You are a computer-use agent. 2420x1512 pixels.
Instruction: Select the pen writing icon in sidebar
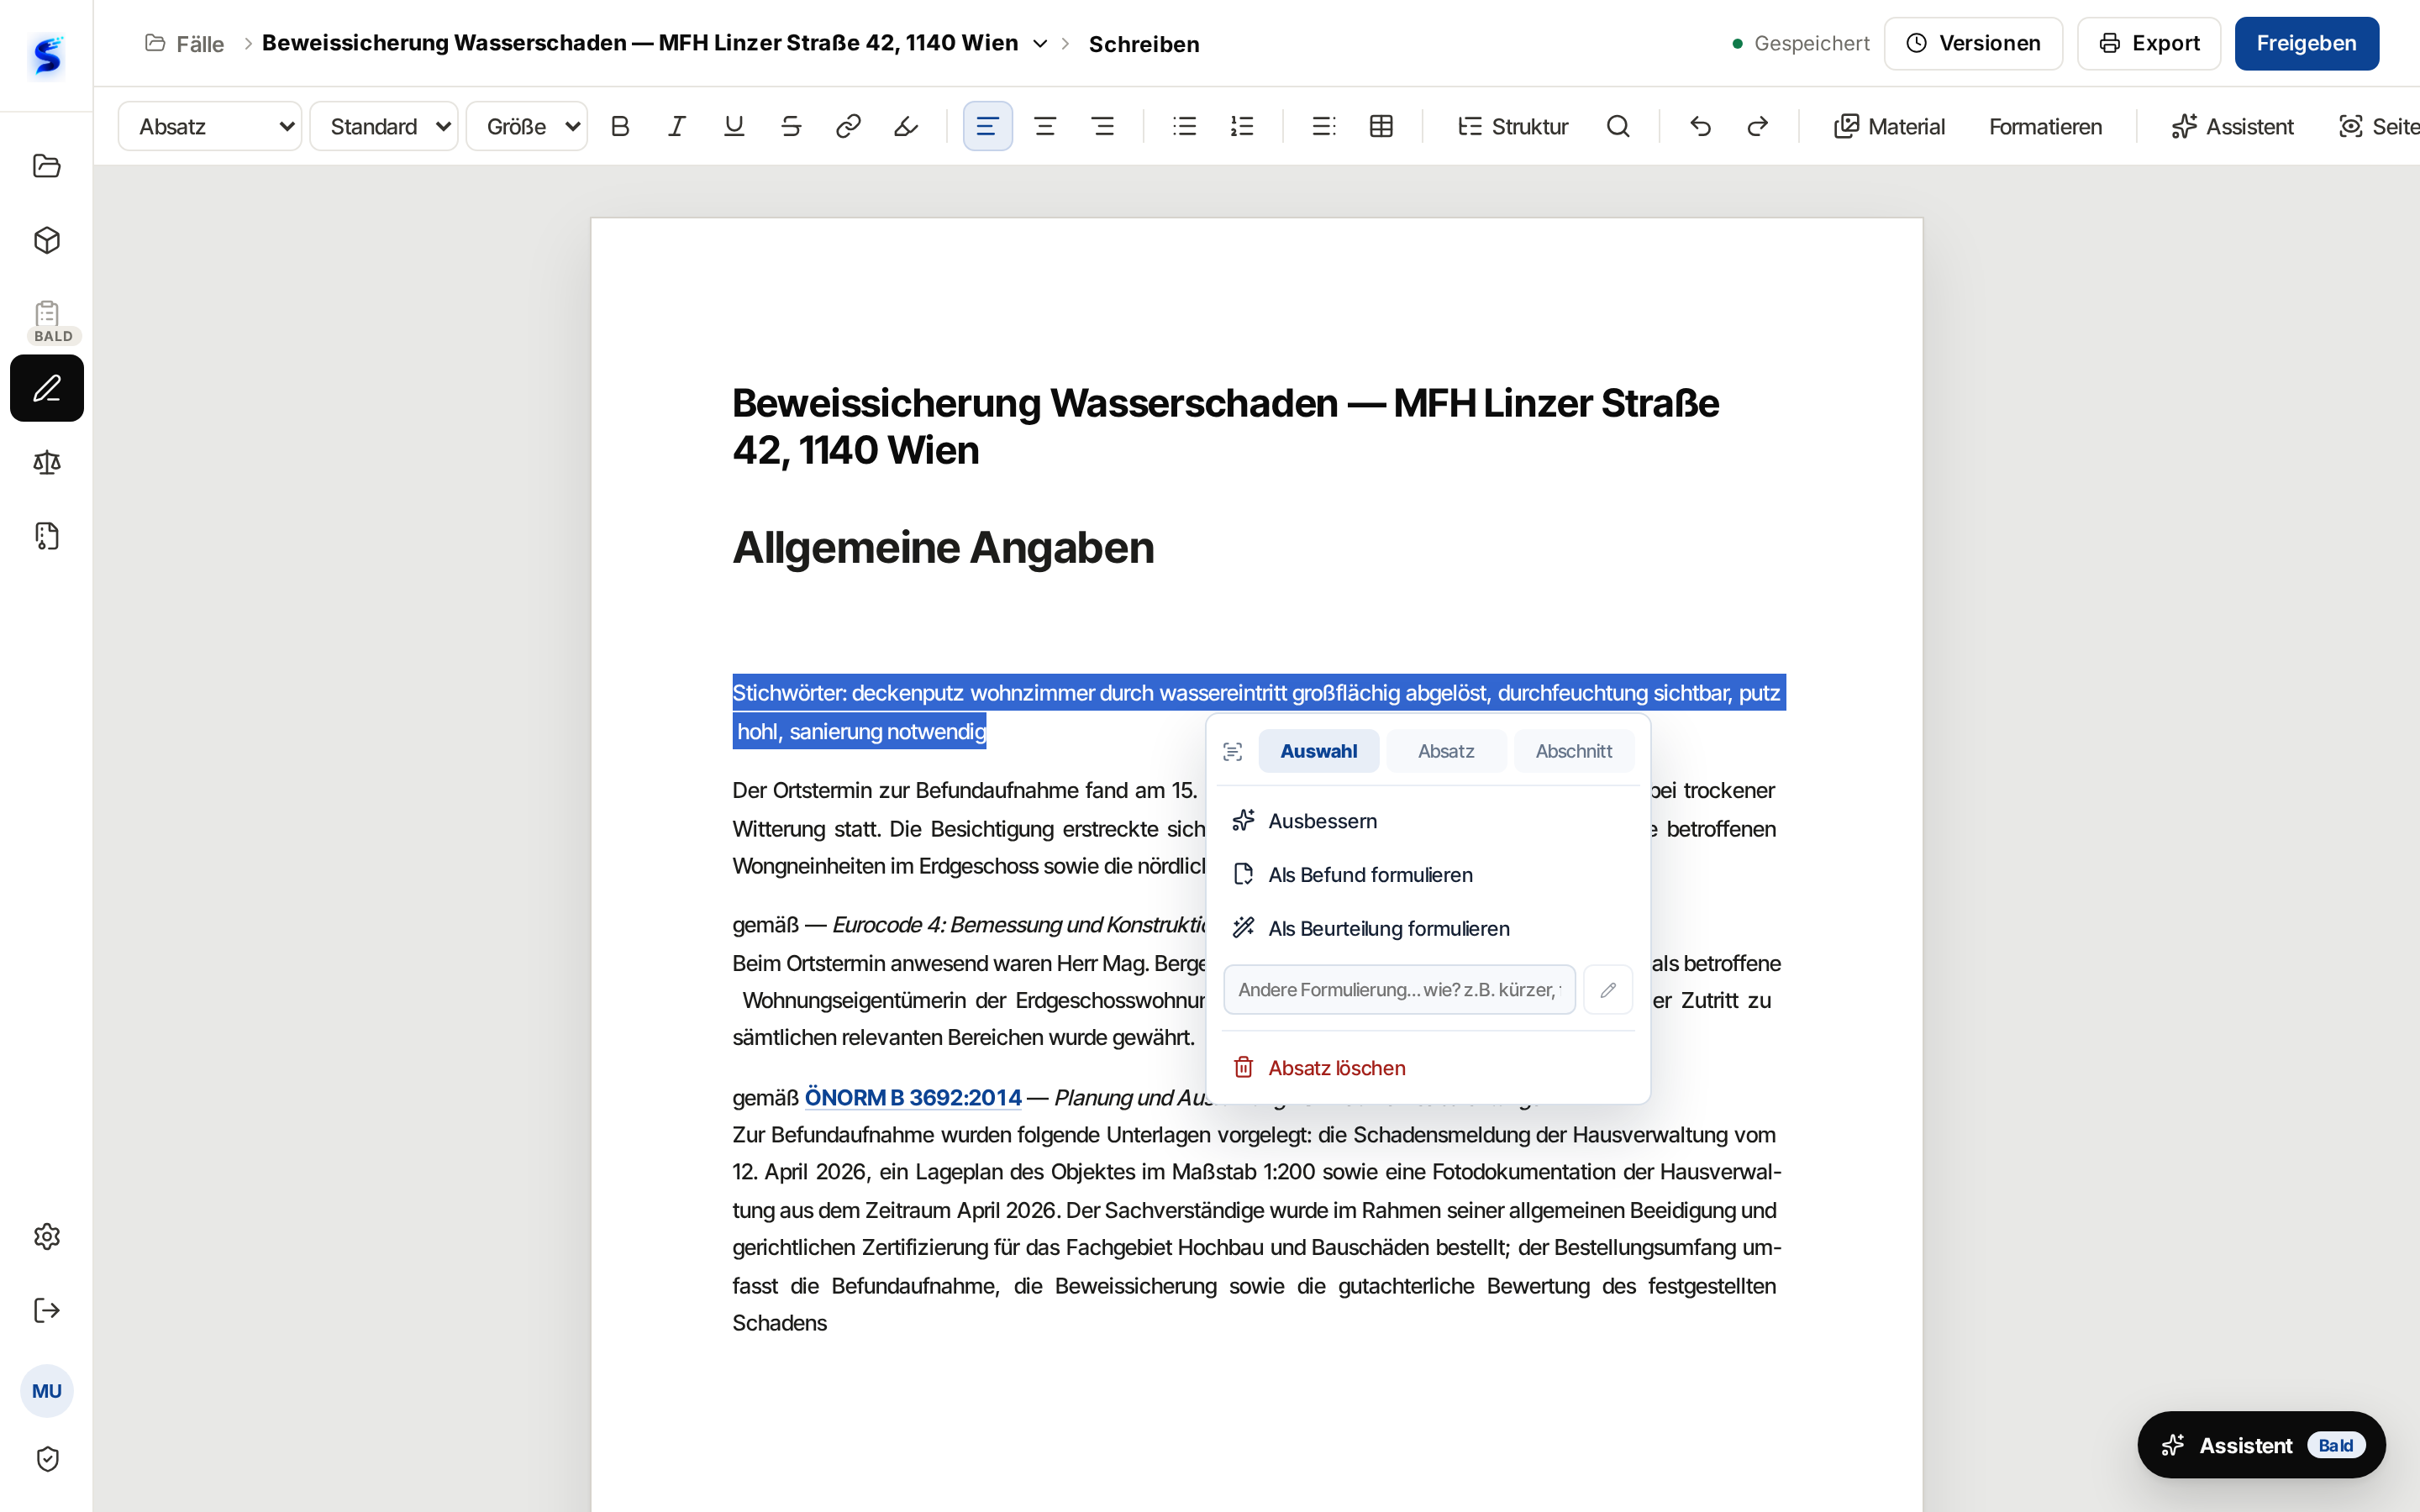(x=47, y=388)
